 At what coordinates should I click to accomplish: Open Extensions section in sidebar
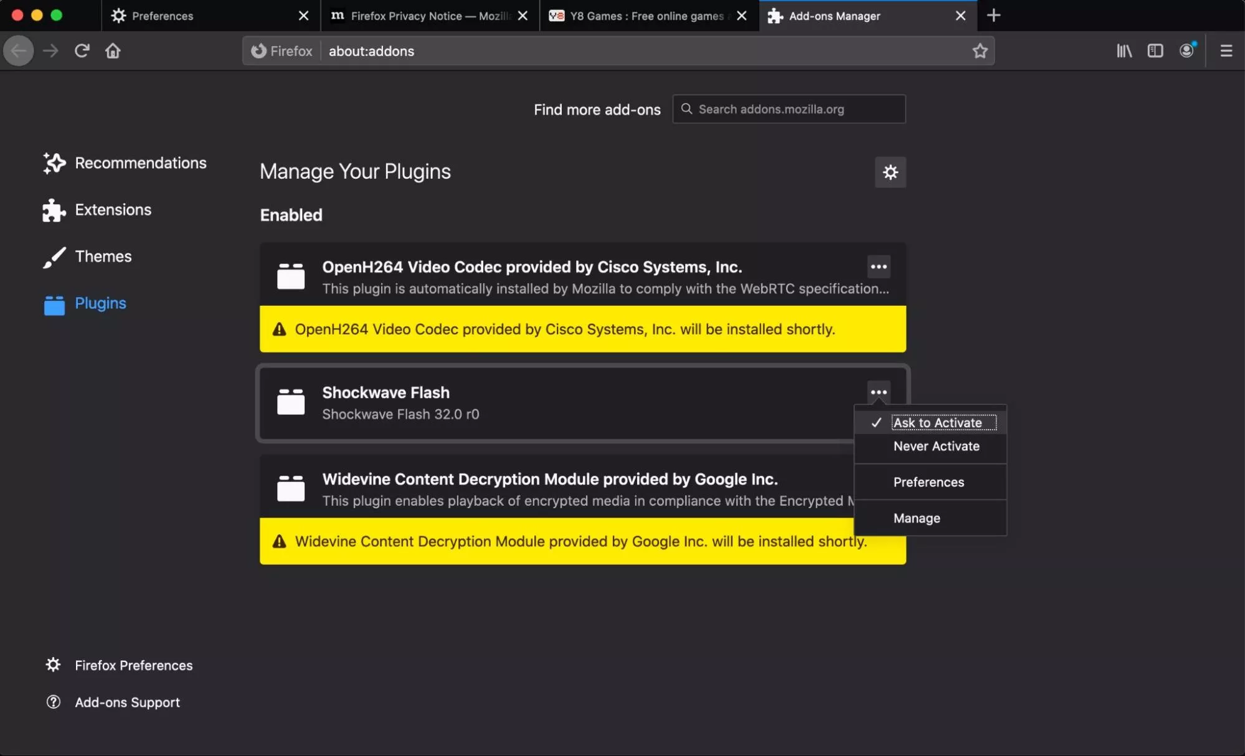point(113,210)
